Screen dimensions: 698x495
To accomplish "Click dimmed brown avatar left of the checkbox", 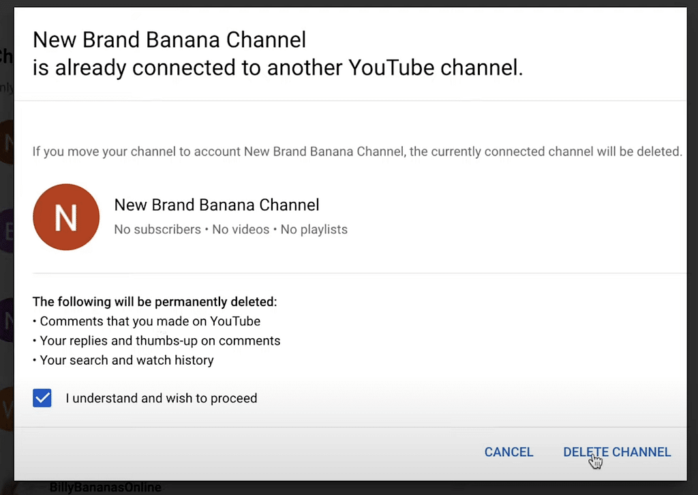I will [x=7, y=409].
